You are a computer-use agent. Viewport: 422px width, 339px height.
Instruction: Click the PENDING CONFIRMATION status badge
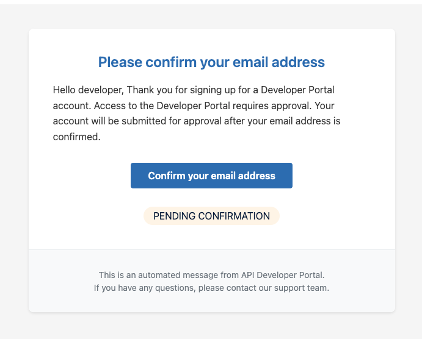point(211,216)
